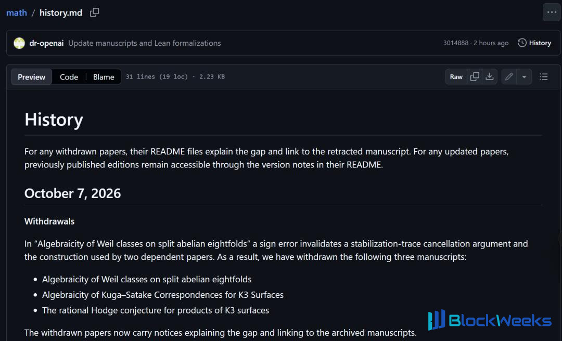The image size is (562, 341).
Task: Click 'Algebraicity of Weil classes on split abelian eightfolds' bullet
Action: click(x=147, y=279)
